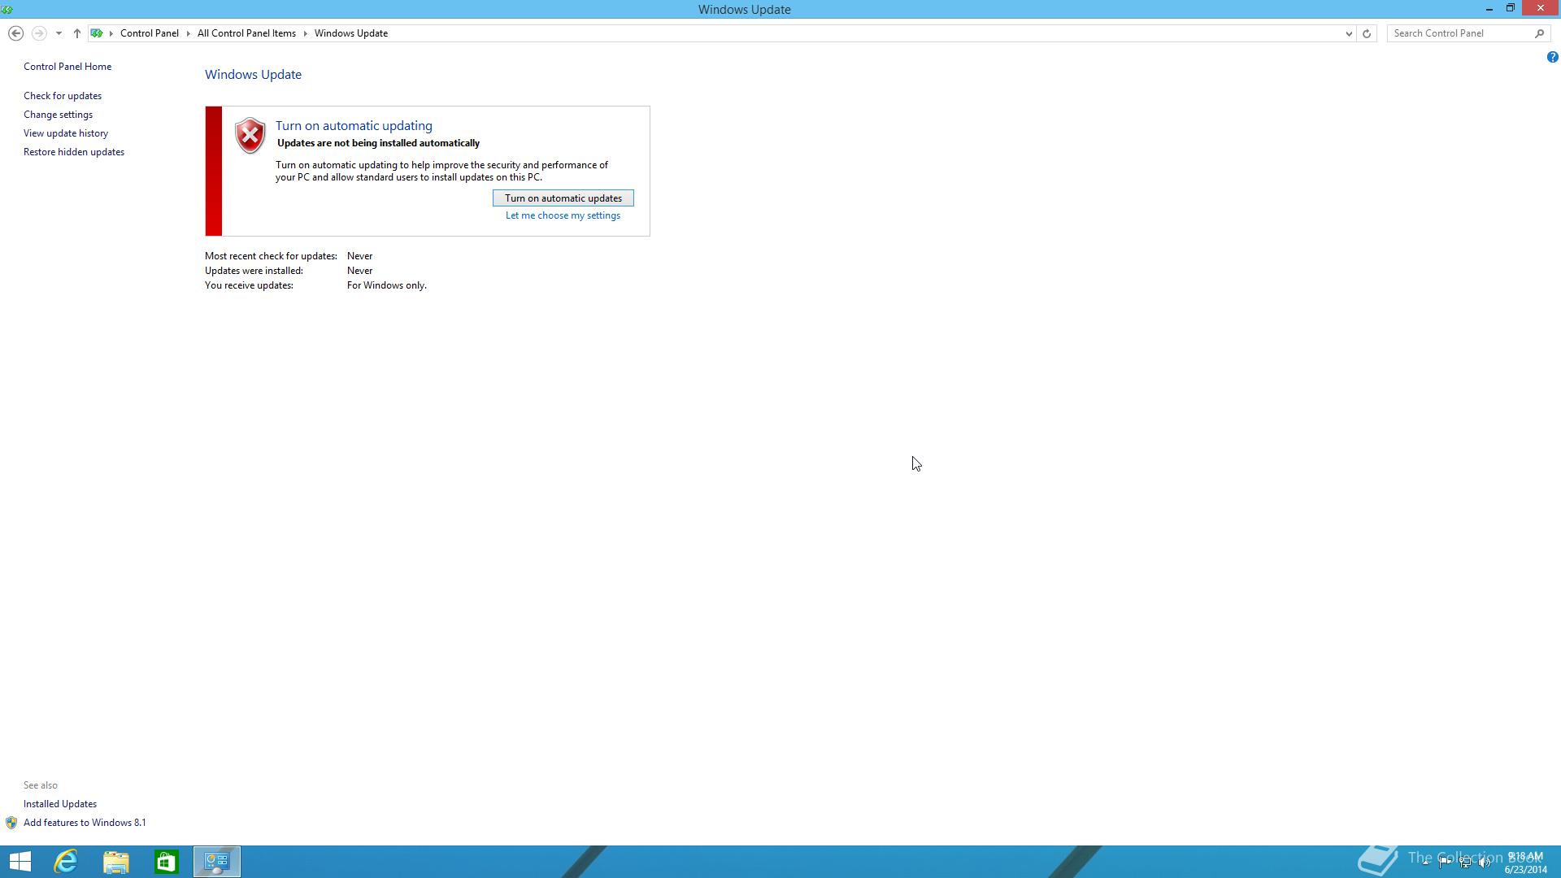Open Action Center flag icon

[1445, 863]
